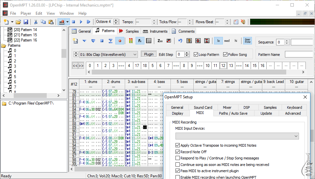
Task: Click the speaker MIDI Library icon in toolbar
Action: click(243, 22)
